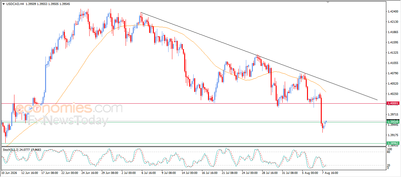Image resolution: width=401 pixels, height=177 pixels.
Task: Click the chart shift triangle at top
Action: 328,2
